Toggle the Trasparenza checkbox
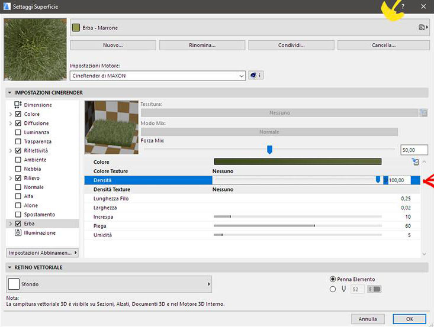The image size is (434, 327). [18, 142]
